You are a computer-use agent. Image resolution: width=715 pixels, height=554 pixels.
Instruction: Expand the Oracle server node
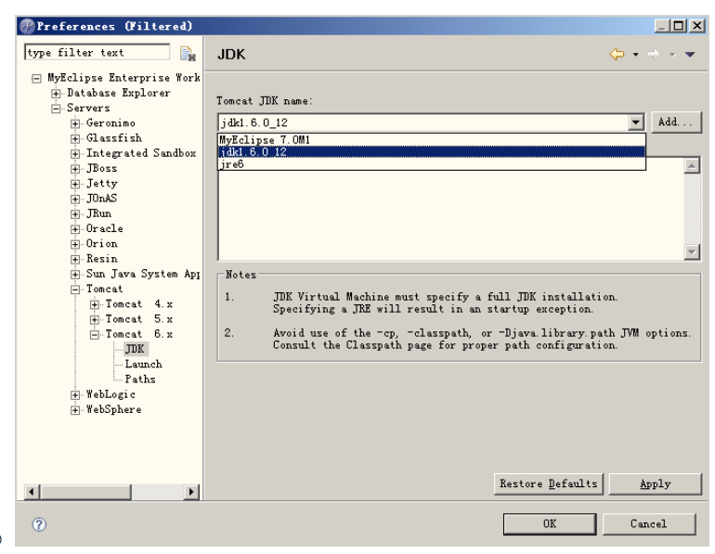pos(75,229)
